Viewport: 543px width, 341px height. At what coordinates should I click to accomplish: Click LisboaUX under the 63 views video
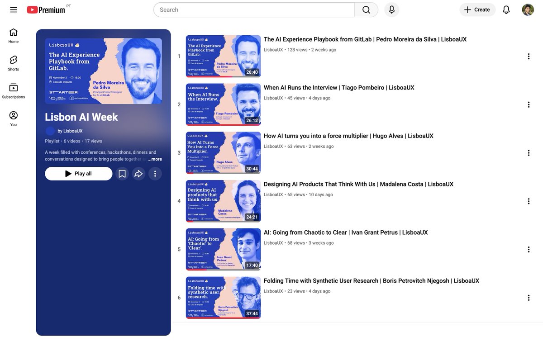coord(273,147)
